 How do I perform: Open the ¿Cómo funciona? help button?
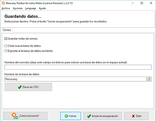(25, 116)
